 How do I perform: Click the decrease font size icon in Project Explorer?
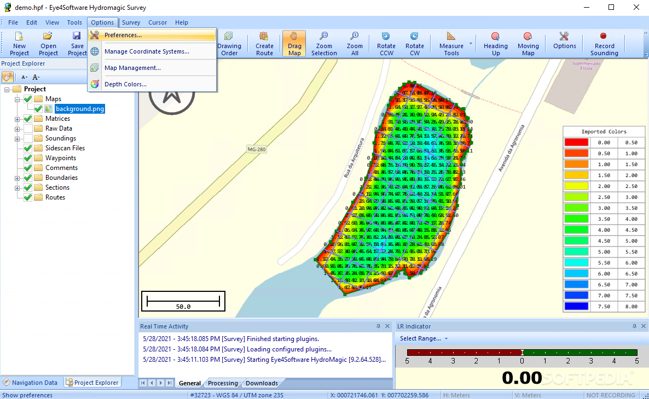pyautogui.click(x=25, y=77)
